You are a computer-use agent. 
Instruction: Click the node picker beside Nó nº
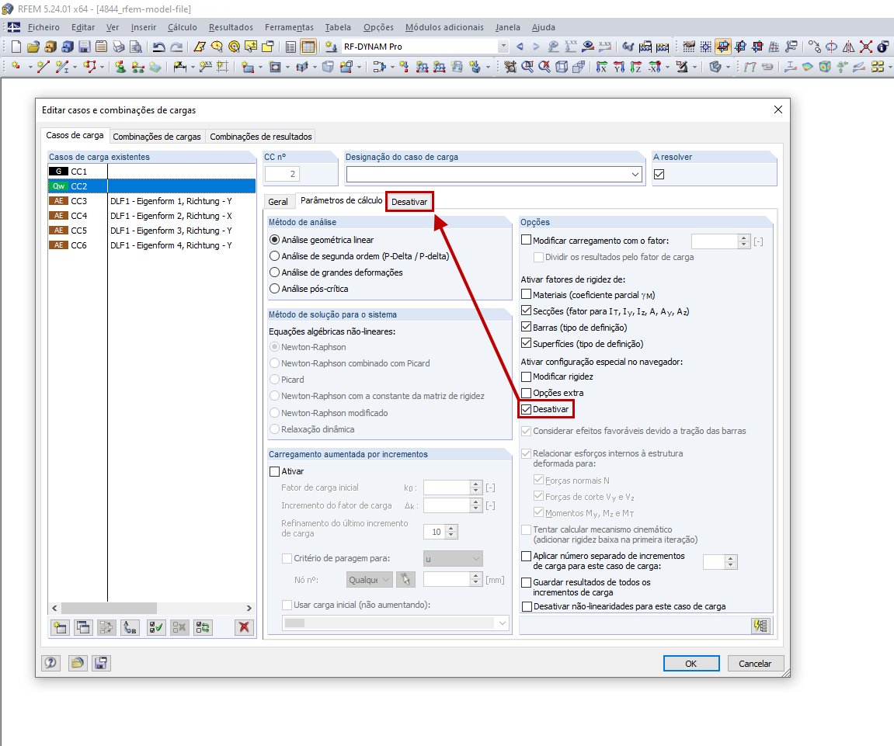pyautogui.click(x=406, y=580)
